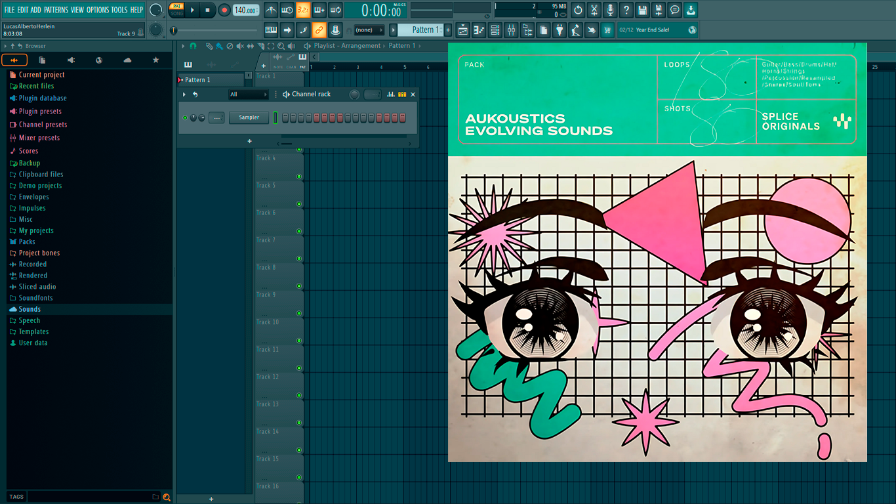
Task: Select the Draw pencil tool in playlist
Action: [209, 46]
